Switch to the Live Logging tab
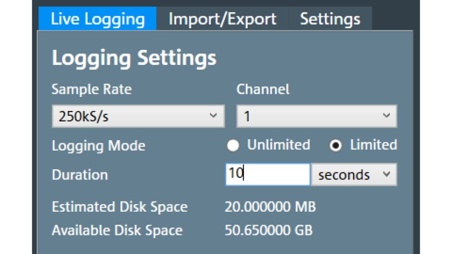Image resolution: width=452 pixels, height=254 pixels. click(x=98, y=19)
